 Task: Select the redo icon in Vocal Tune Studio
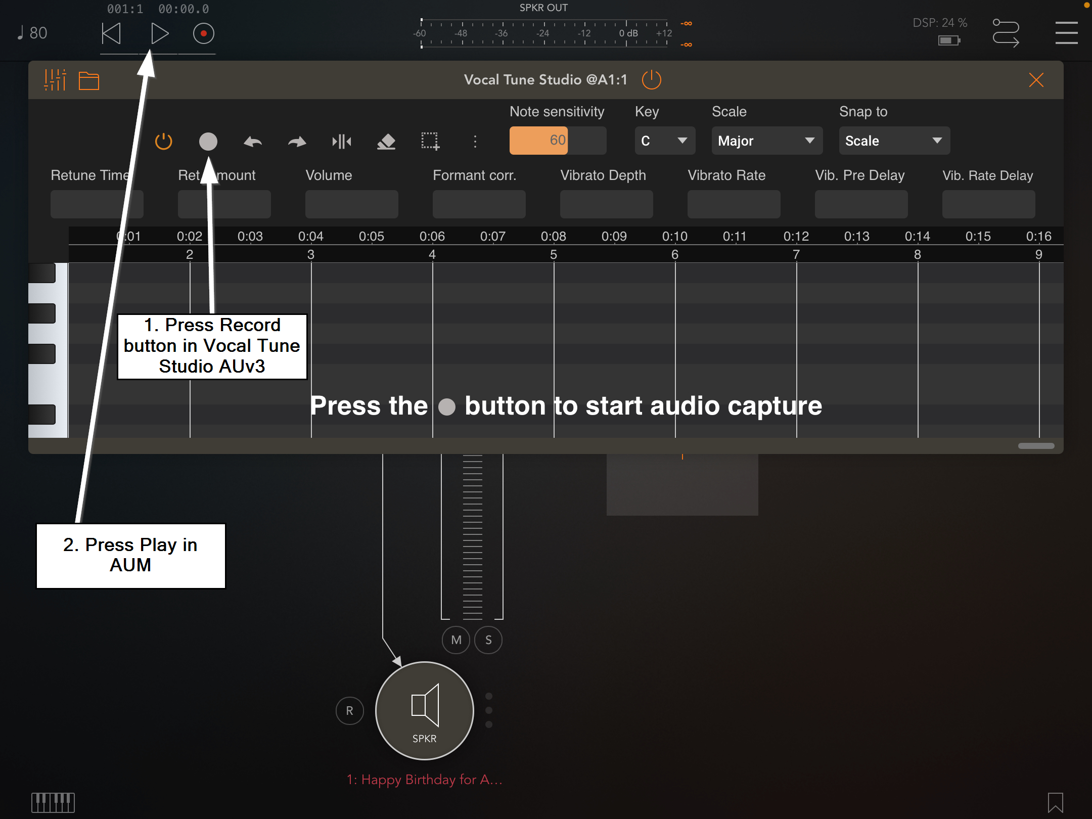coord(296,142)
